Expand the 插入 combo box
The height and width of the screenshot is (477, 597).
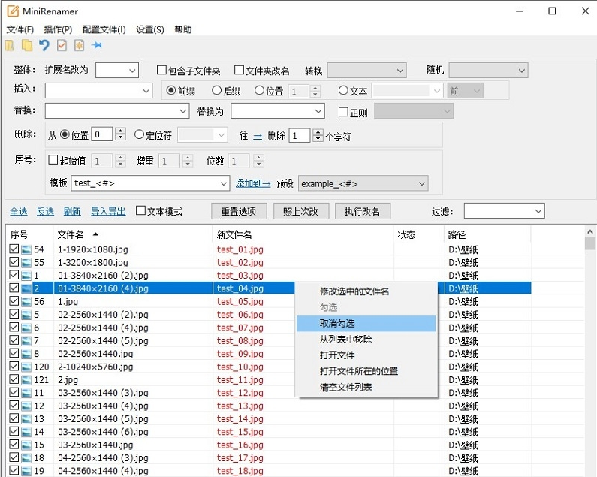click(146, 91)
